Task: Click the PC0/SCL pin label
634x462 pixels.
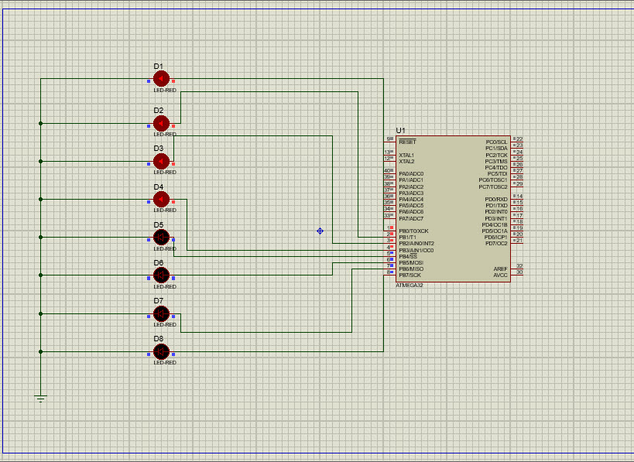Action: (x=496, y=142)
